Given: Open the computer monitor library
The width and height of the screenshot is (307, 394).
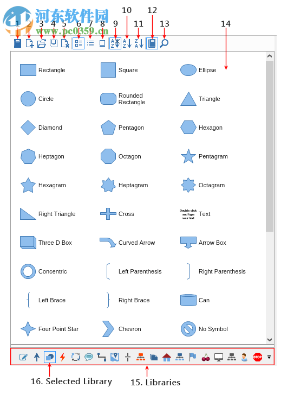Looking at the screenshot, I should click(x=219, y=357).
